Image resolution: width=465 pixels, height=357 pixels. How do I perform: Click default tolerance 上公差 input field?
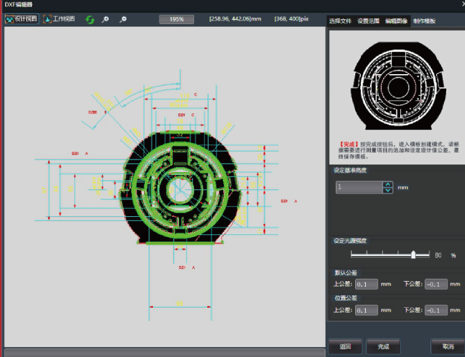pyautogui.click(x=366, y=285)
